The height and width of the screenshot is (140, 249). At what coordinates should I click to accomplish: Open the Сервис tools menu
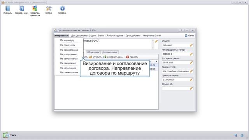pos(49,10)
